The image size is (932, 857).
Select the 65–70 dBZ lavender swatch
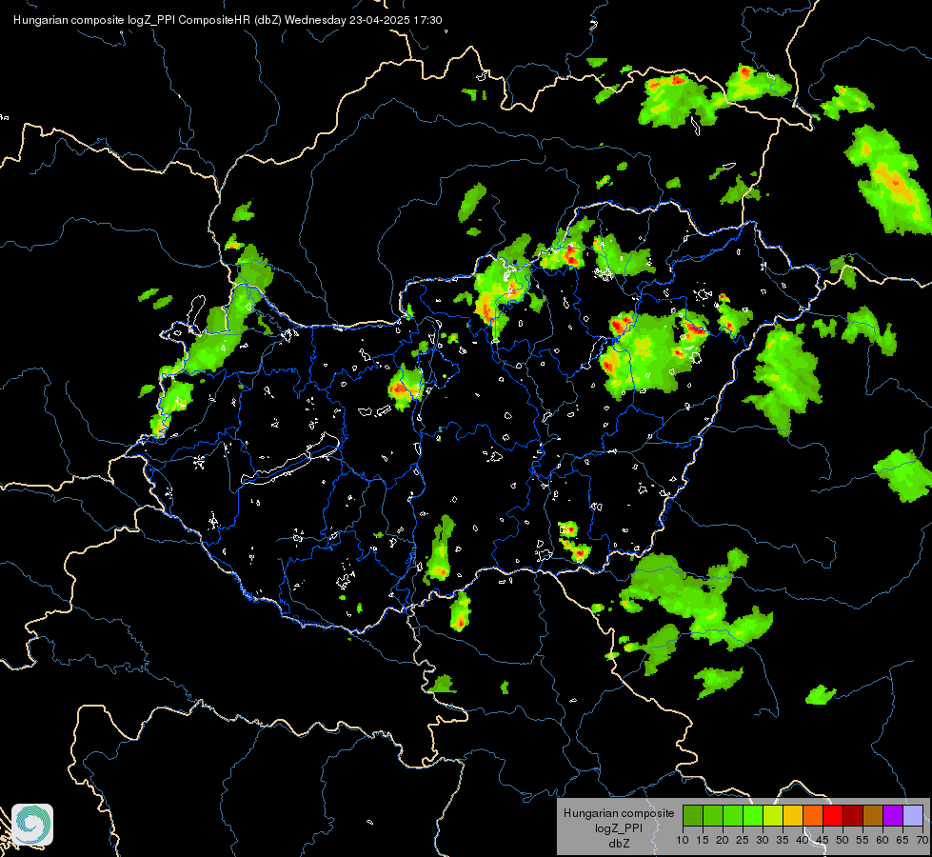click(x=913, y=815)
